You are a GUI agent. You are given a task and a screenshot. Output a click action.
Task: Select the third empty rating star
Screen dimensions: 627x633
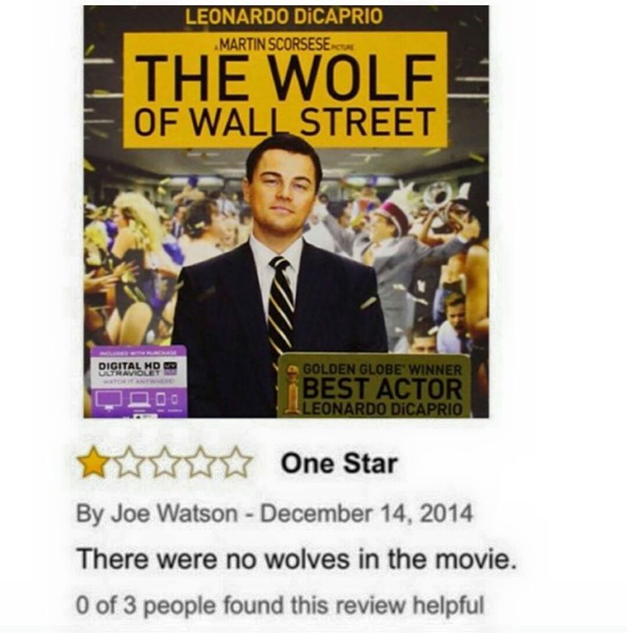(x=165, y=462)
